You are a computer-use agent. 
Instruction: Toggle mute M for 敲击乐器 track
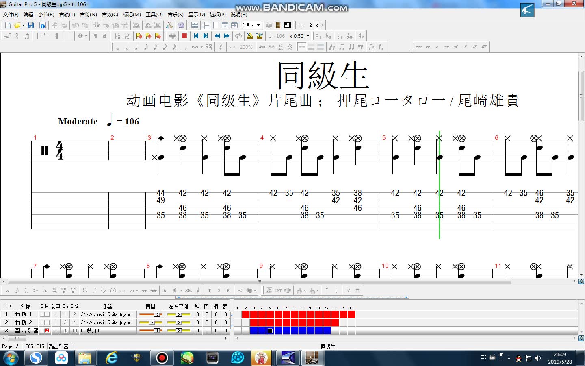47,331
